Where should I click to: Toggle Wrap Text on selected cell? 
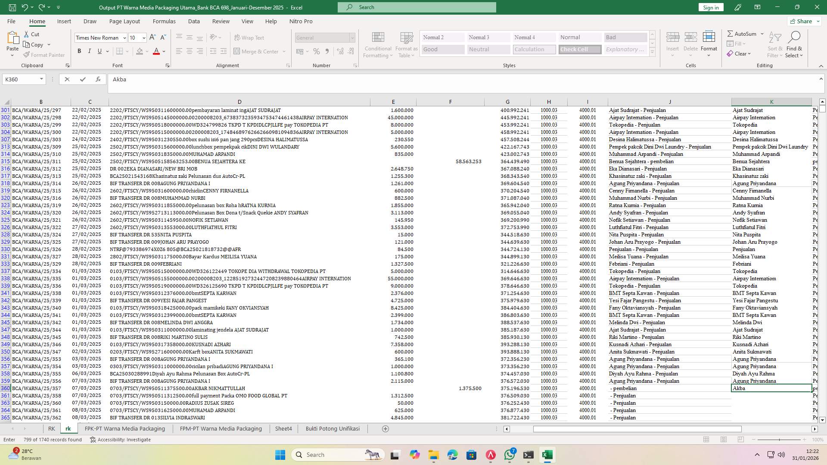coord(249,37)
